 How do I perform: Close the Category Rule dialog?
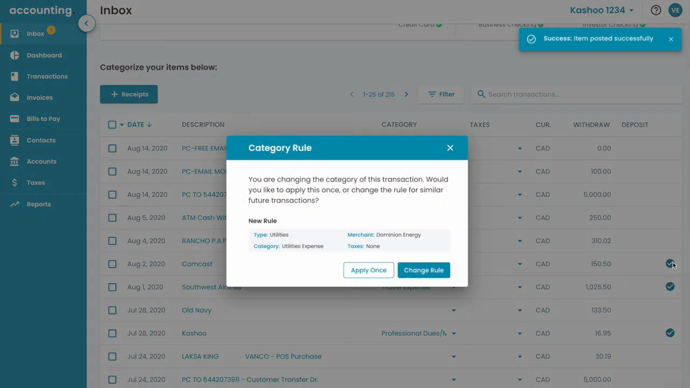[450, 148]
